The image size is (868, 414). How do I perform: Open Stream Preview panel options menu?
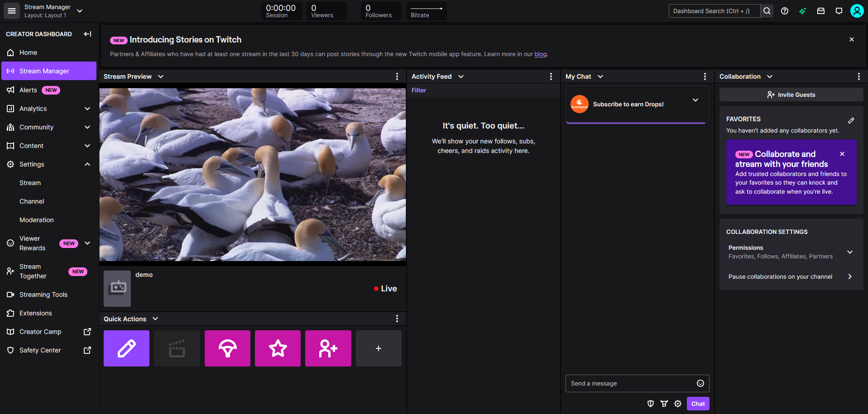(x=397, y=76)
